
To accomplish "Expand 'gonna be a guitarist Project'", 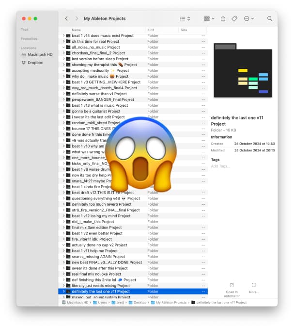I will pos(63,111).
